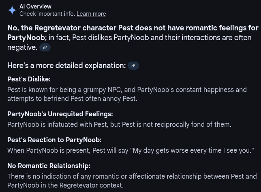Image resolution: width=261 pixels, height=192 pixels.
Task: Click the phrase "Pest dislikes PartyNoob" in summary
Action: (107, 38)
